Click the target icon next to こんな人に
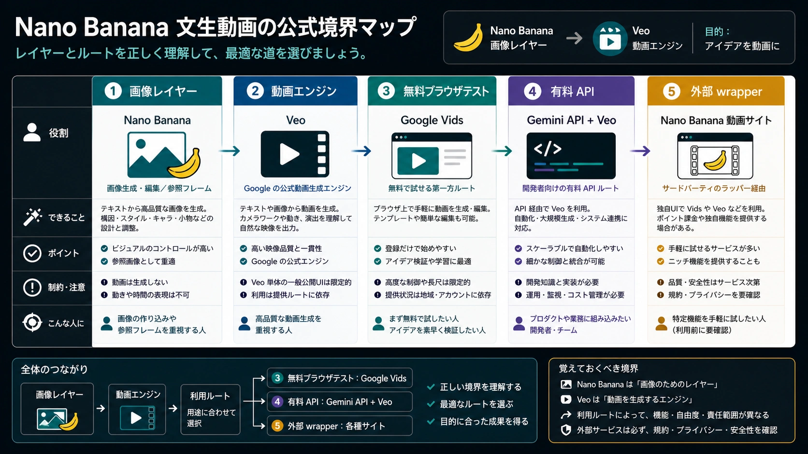This screenshot has width=808, height=454. click(32, 322)
